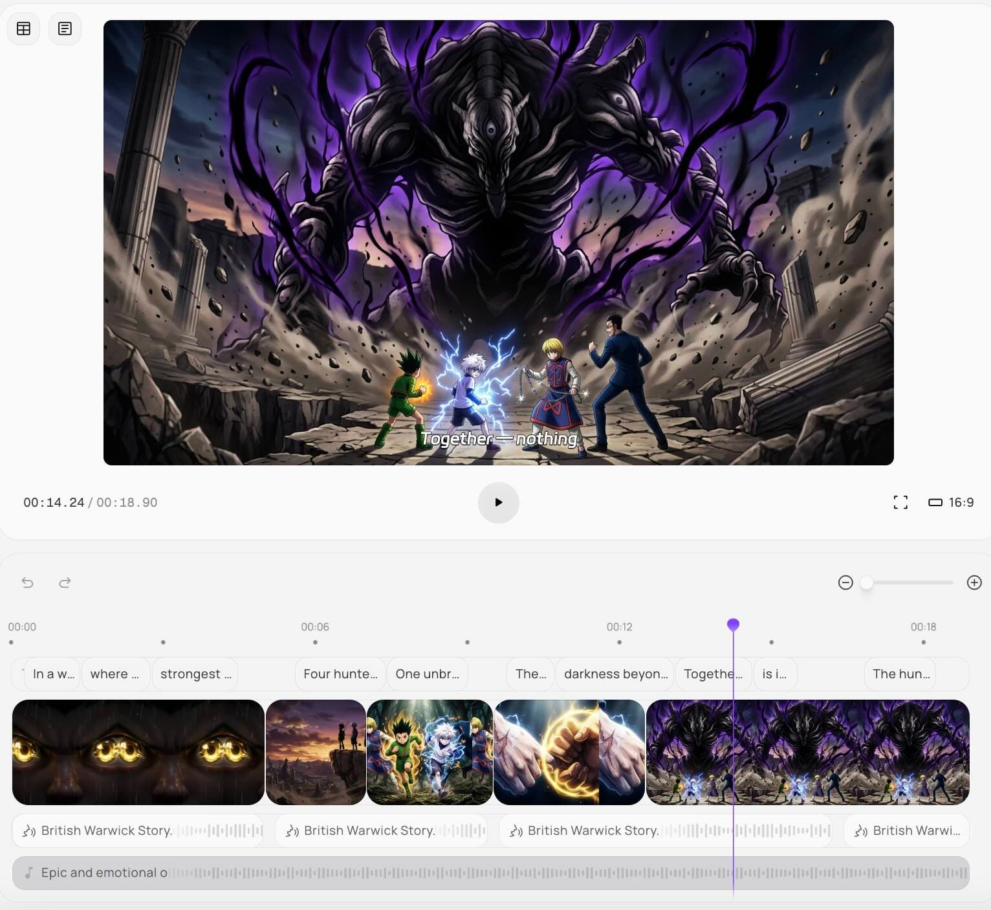991x910 pixels.
Task: Select the "strongest ..." caption clip
Action: pos(195,674)
